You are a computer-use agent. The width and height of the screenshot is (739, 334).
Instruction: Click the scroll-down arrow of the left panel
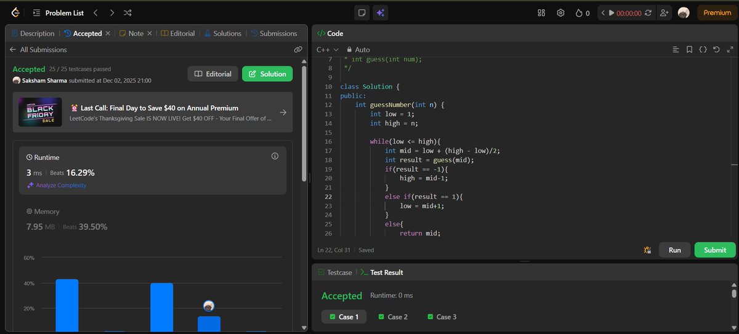click(304, 328)
